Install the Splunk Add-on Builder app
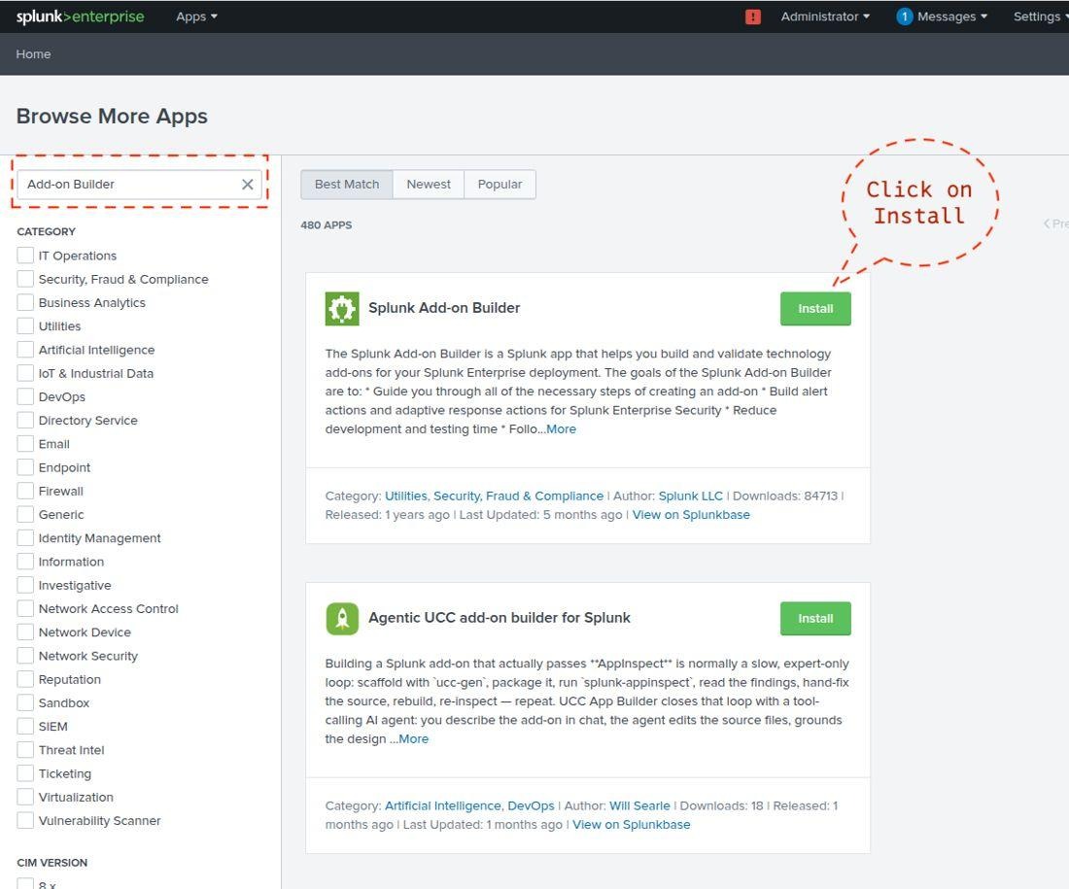This screenshot has height=889, width=1069. tap(815, 309)
